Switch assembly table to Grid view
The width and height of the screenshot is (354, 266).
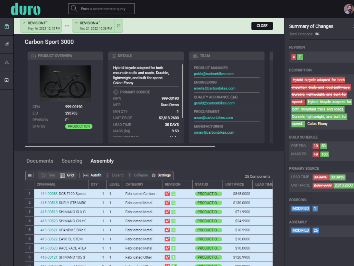click(x=67, y=175)
